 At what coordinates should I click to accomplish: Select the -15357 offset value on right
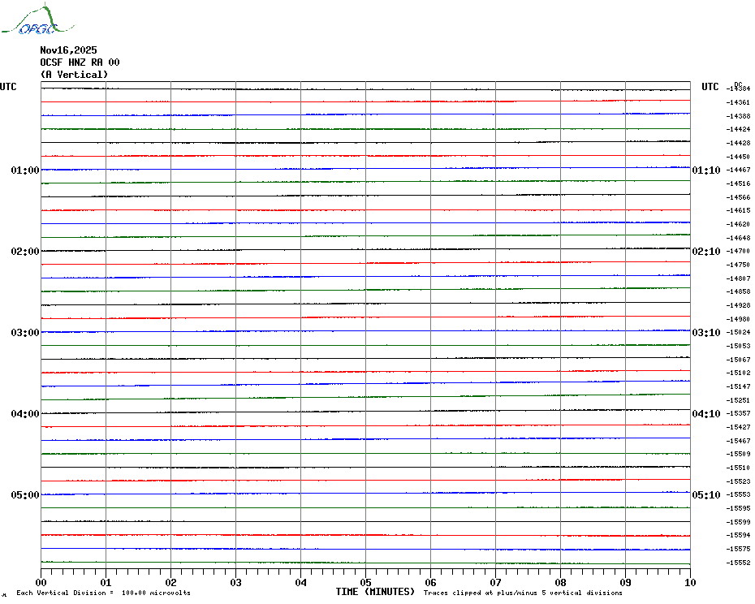coord(739,414)
